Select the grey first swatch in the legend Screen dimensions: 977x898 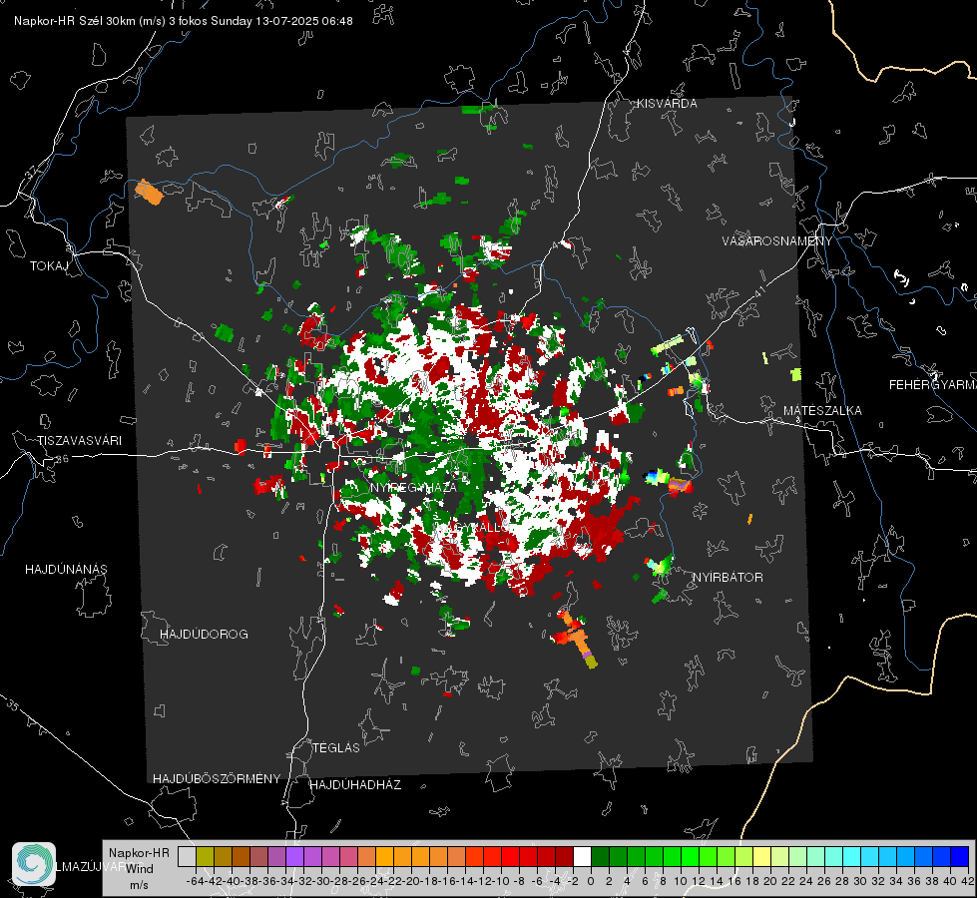point(187,856)
